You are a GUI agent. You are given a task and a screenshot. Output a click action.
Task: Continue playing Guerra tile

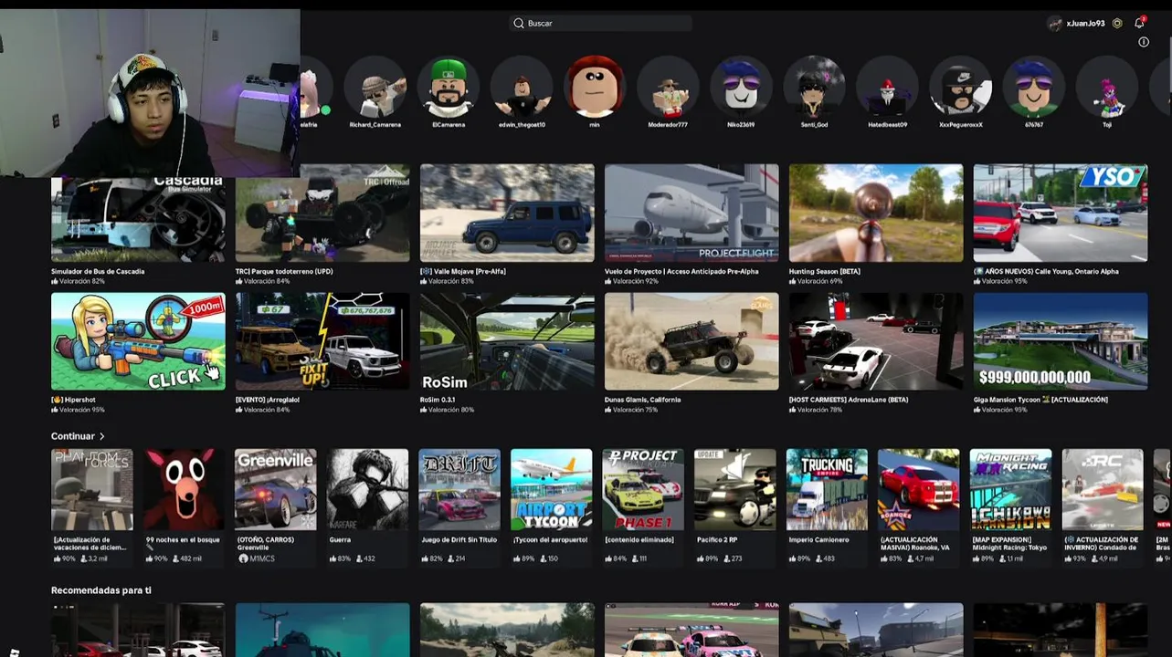[367, 489]
